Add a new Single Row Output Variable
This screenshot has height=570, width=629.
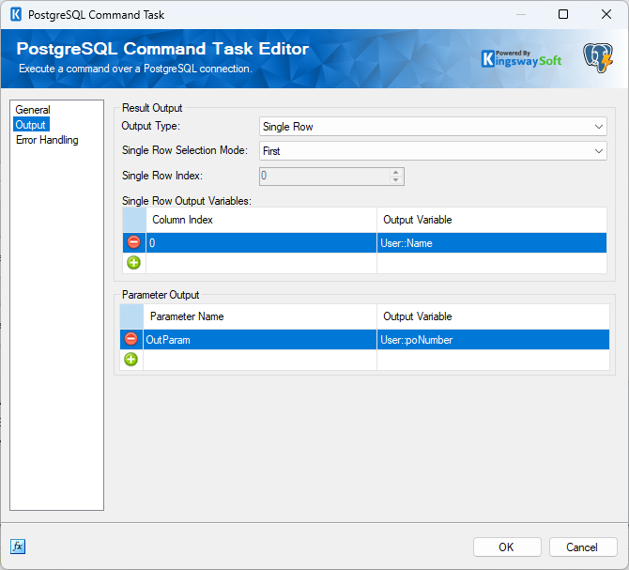click(x=133, y=263)
